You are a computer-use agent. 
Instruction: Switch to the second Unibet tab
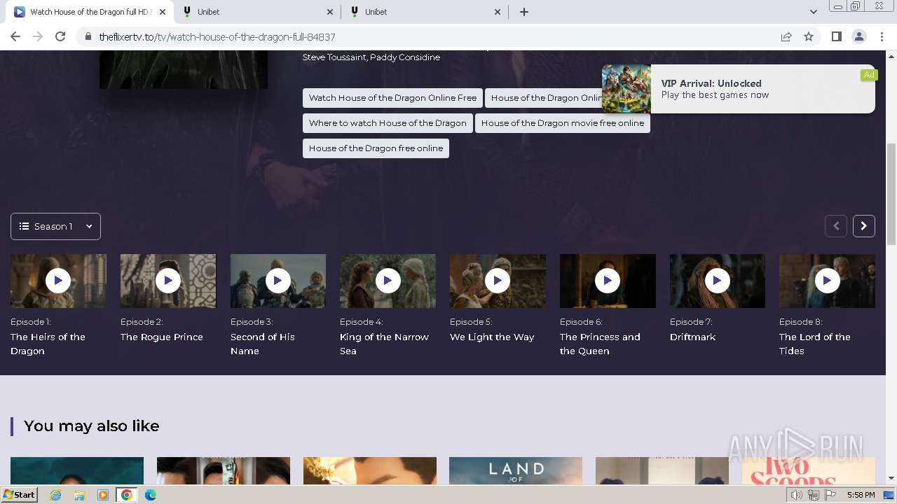coord(425,12)
